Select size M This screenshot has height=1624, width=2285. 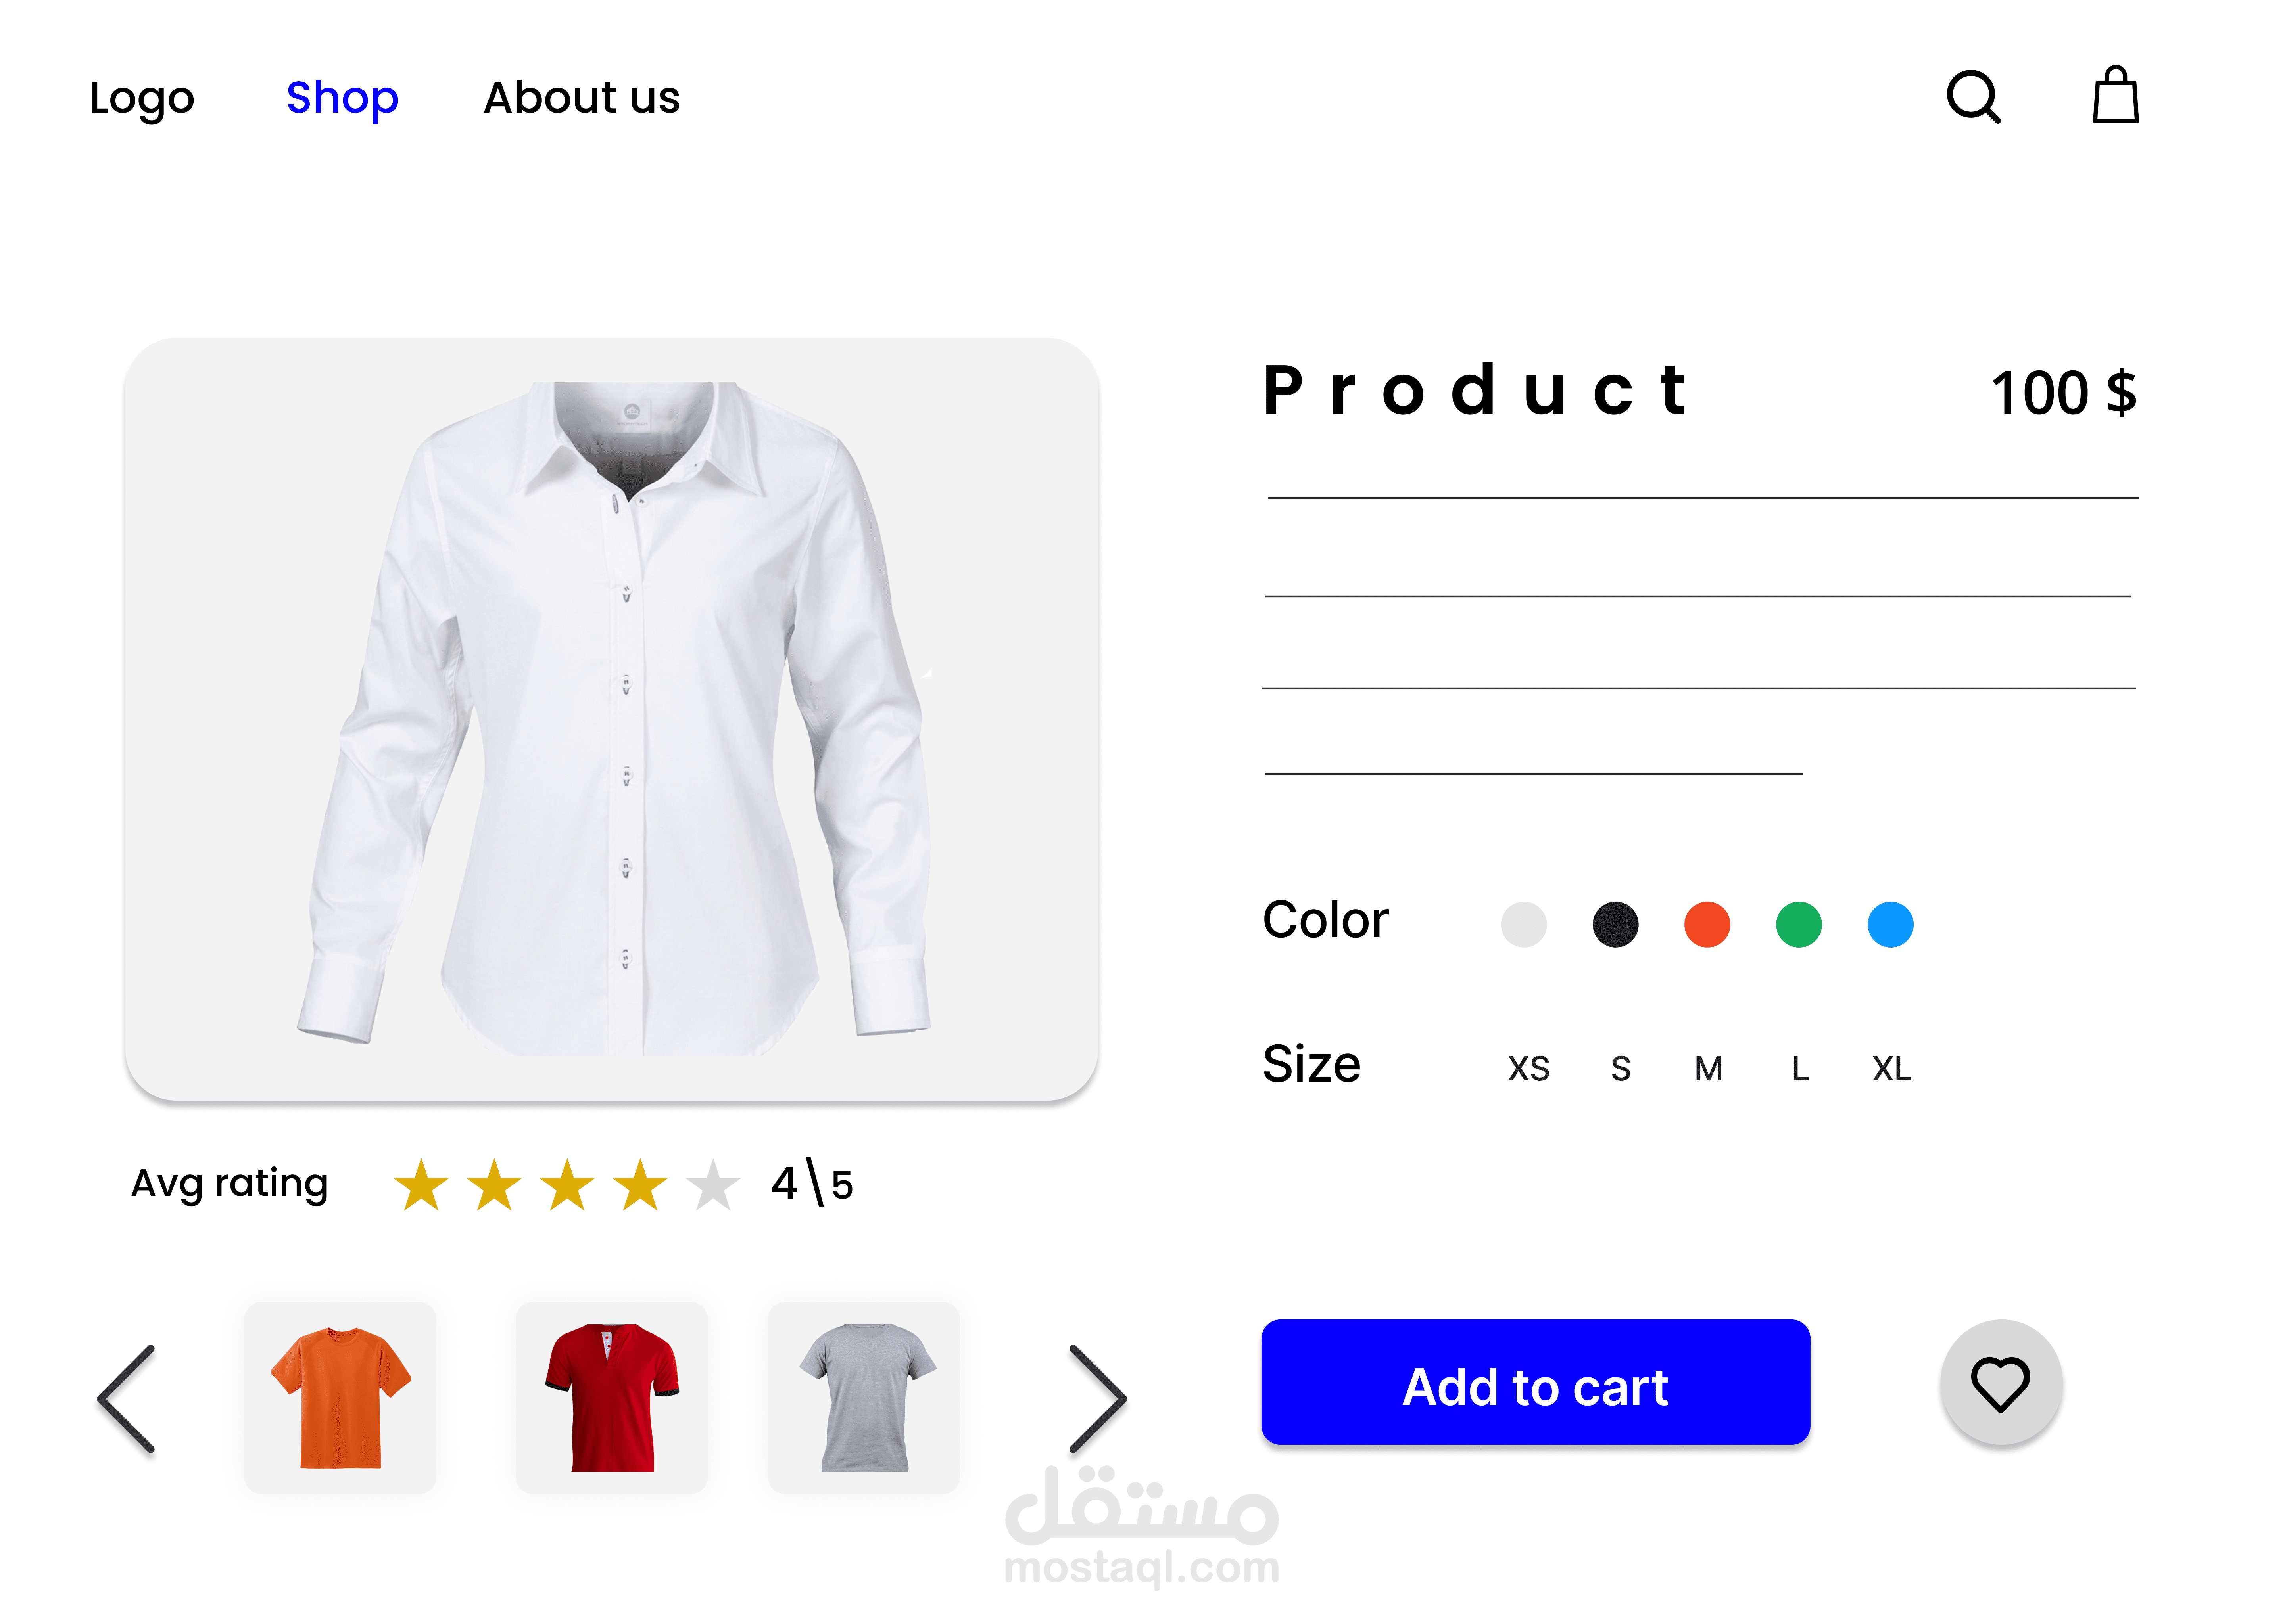tap(1709, 1069)
